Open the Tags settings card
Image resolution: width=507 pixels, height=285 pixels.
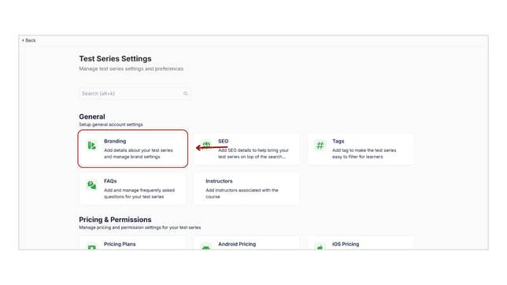tap(361, 149)
